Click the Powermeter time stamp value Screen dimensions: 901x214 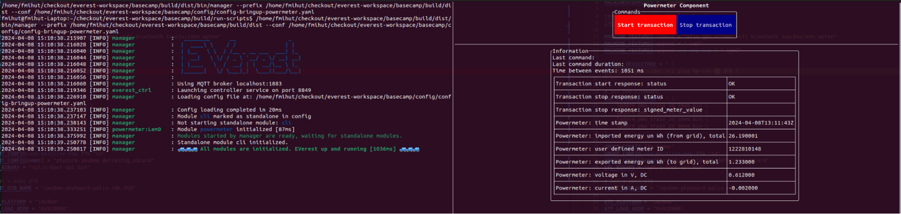(x=761, y=123)
